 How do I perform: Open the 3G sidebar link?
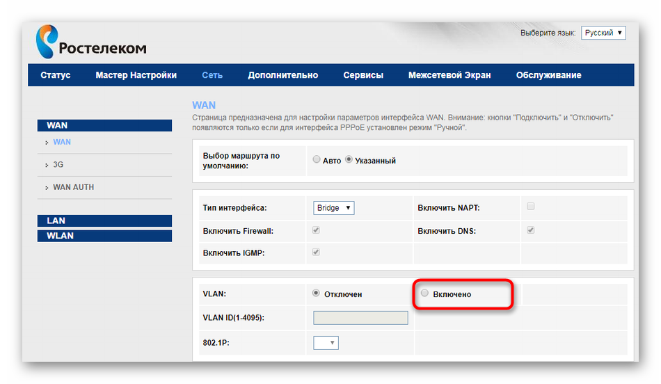coord(58,165)
